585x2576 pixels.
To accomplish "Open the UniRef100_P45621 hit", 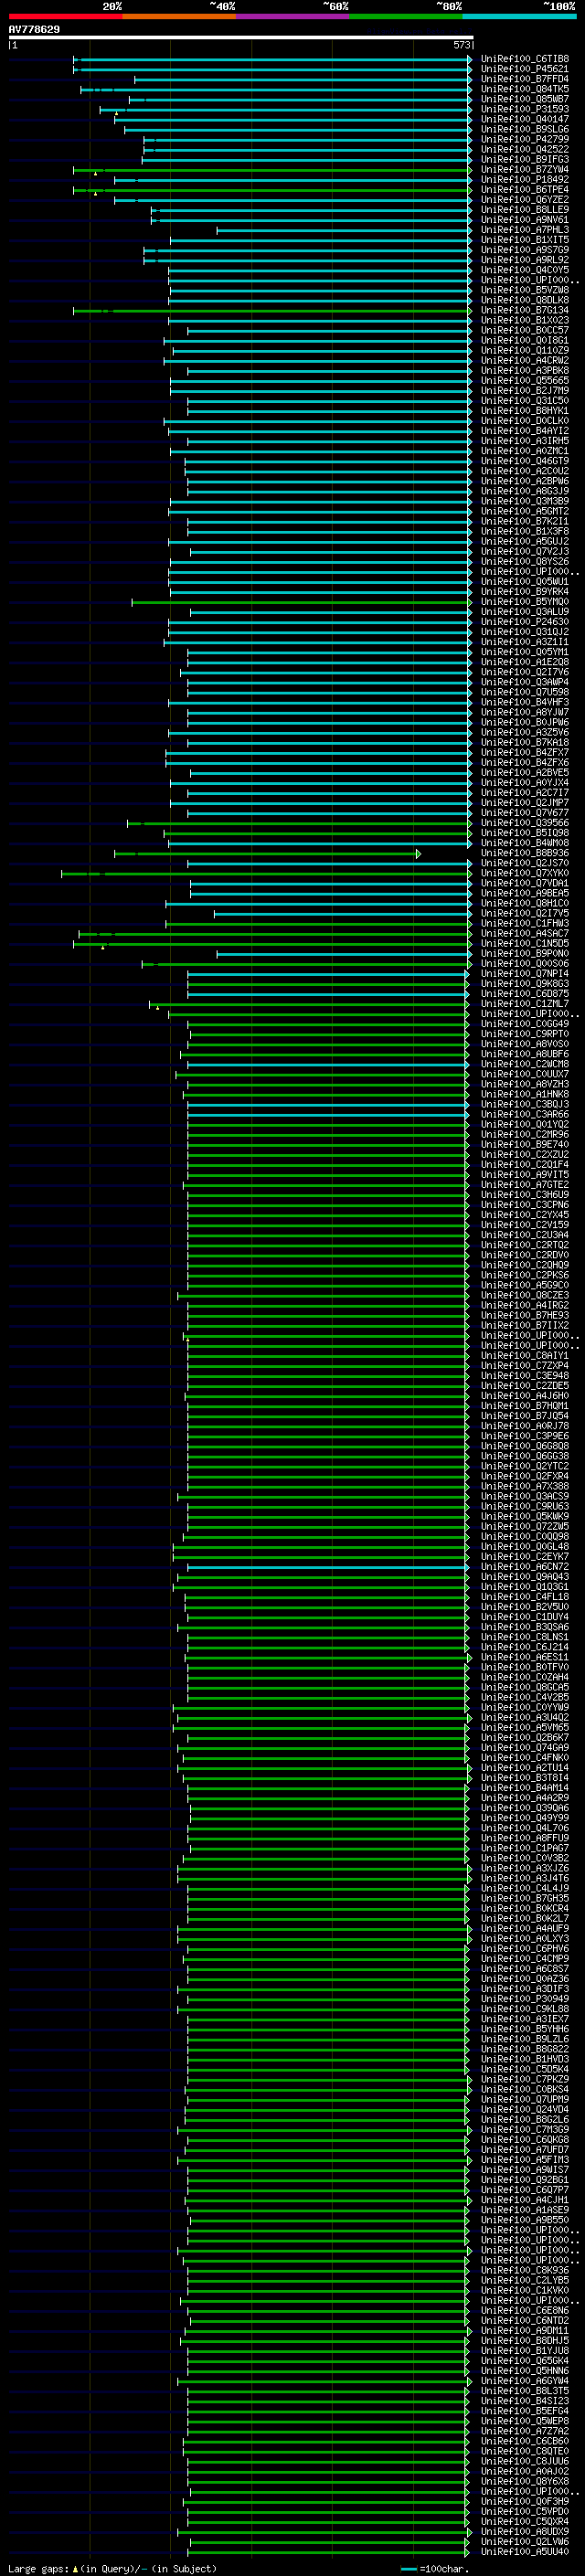I will 524,70.
